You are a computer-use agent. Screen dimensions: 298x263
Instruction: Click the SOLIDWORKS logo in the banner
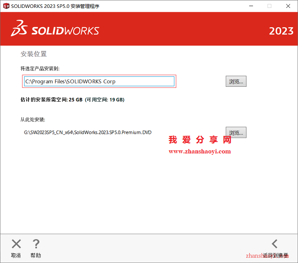coord(55,28)
